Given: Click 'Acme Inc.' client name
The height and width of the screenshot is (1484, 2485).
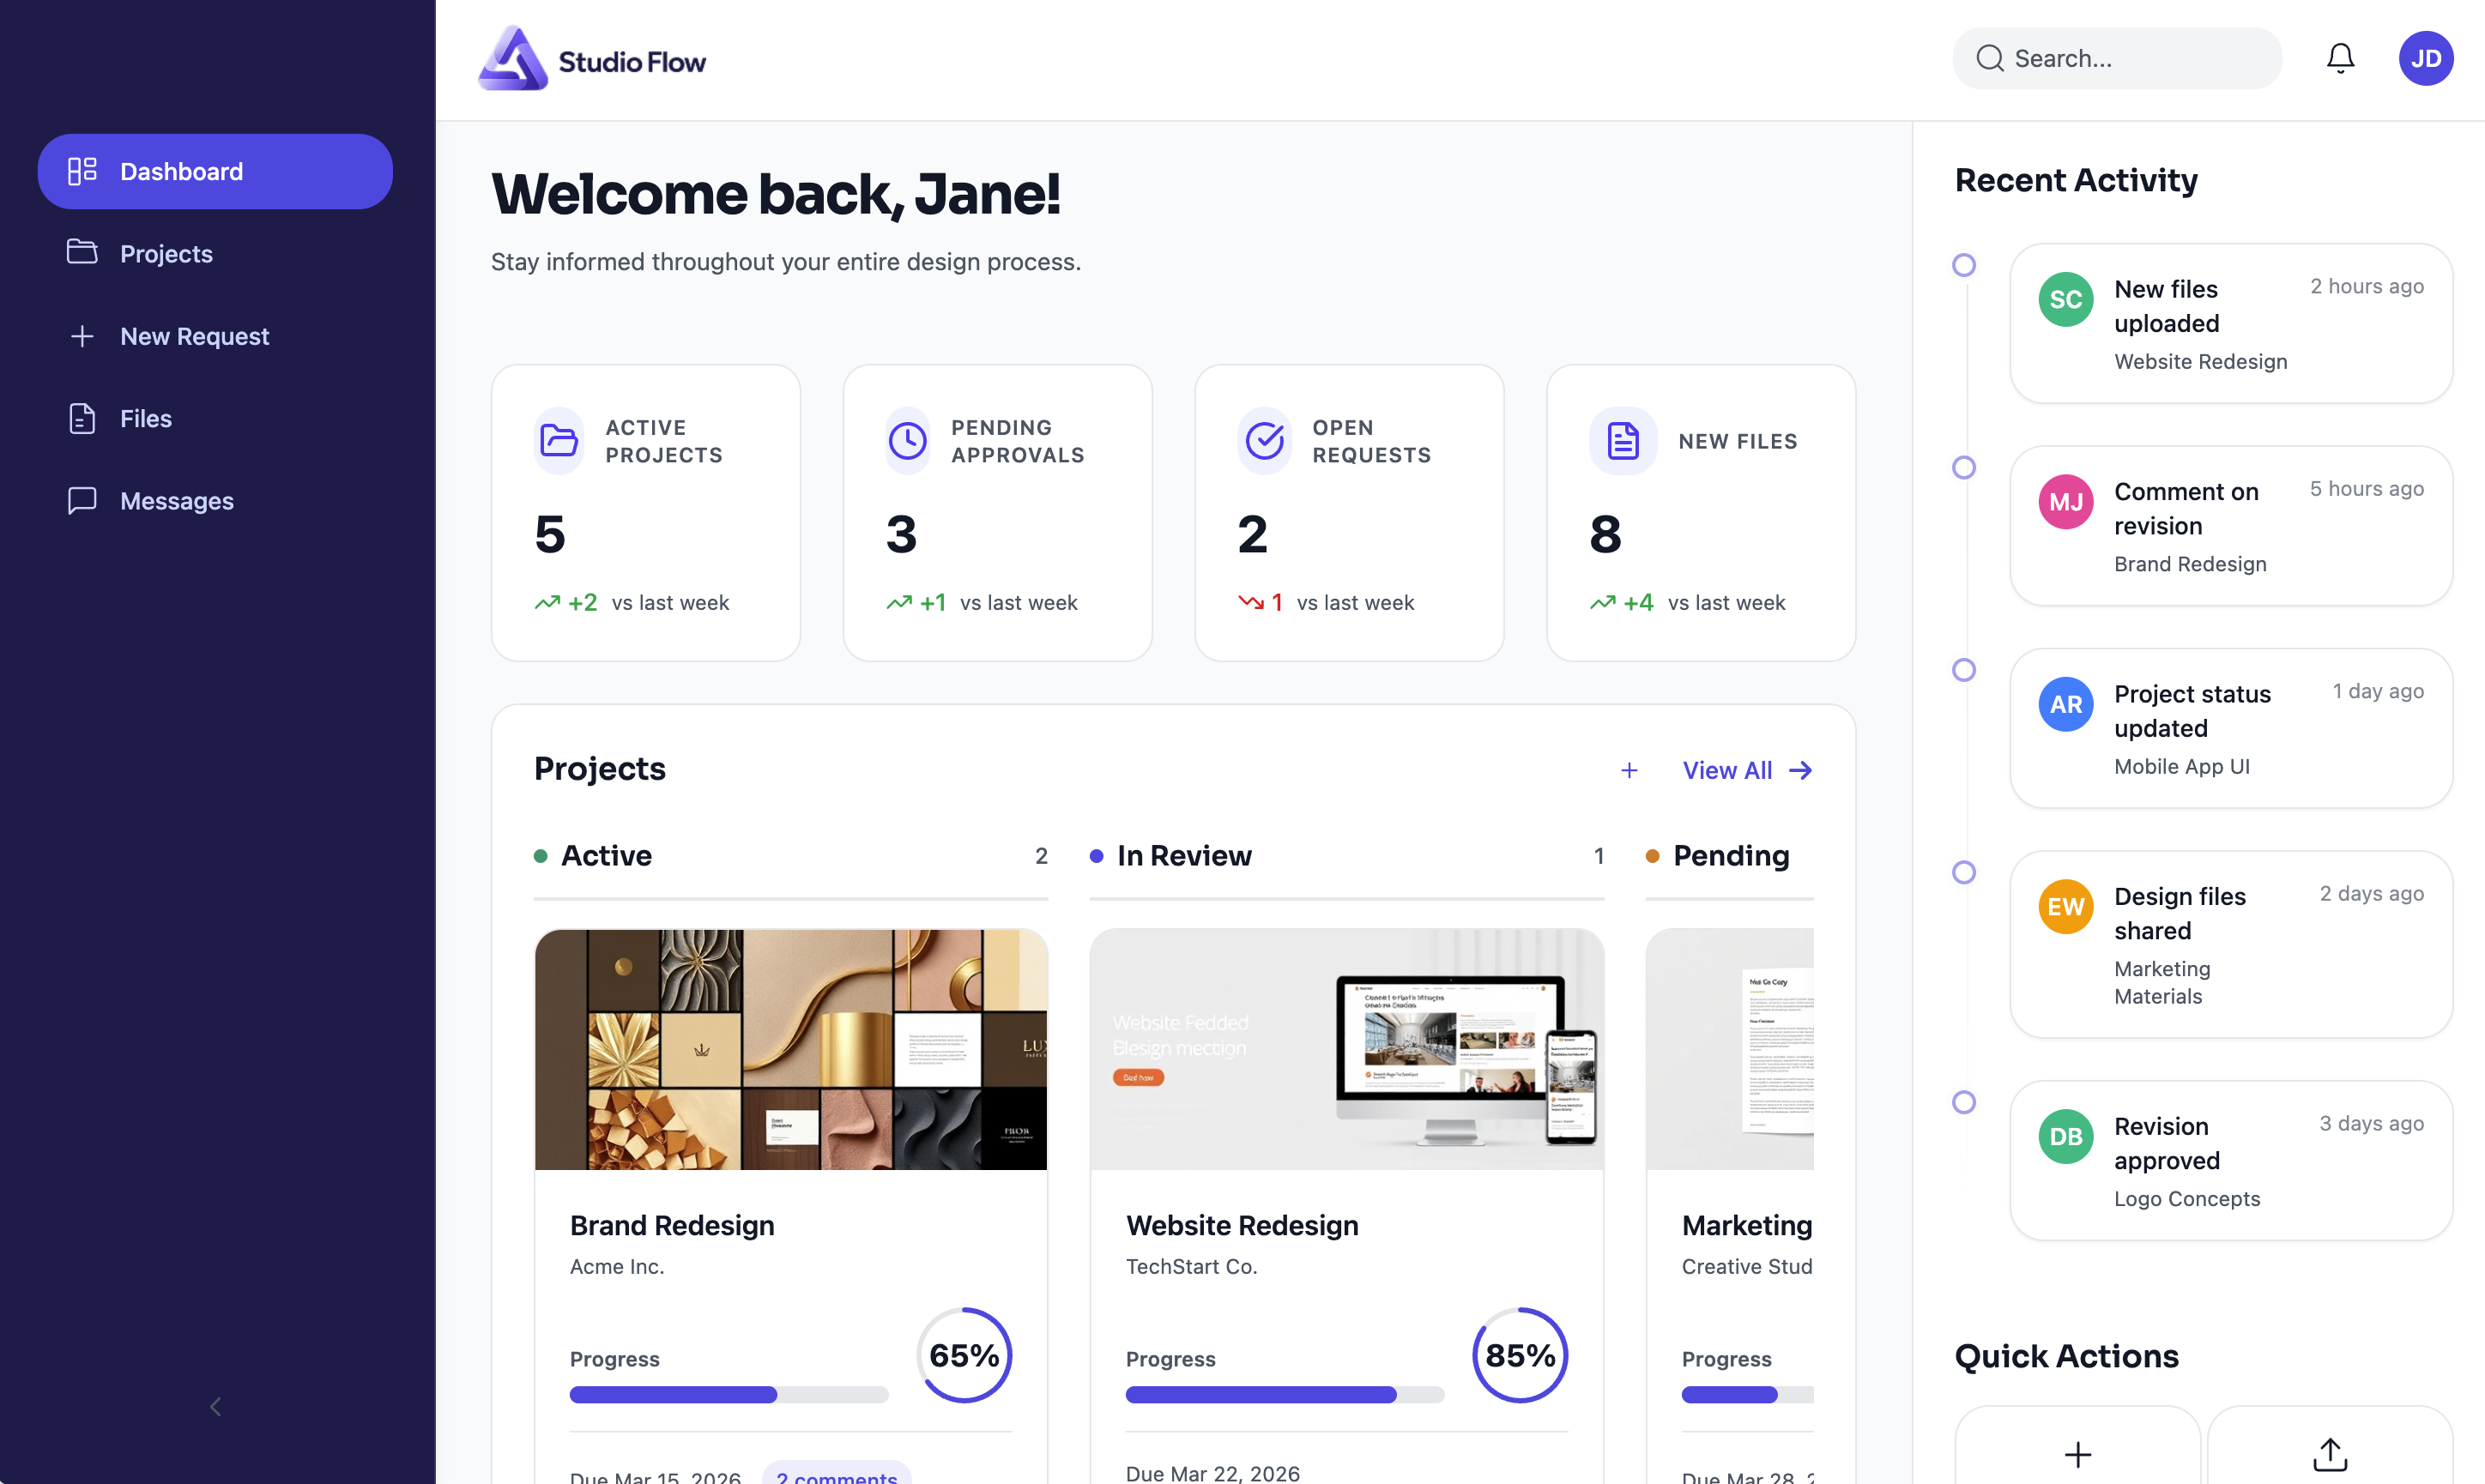Looking at the screenshot, I should tap(617, 1266).
